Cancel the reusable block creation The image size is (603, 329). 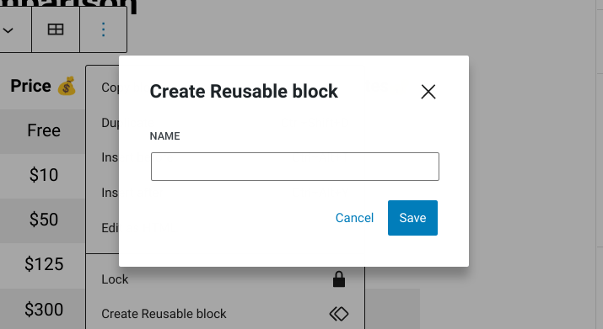point(354,218)
